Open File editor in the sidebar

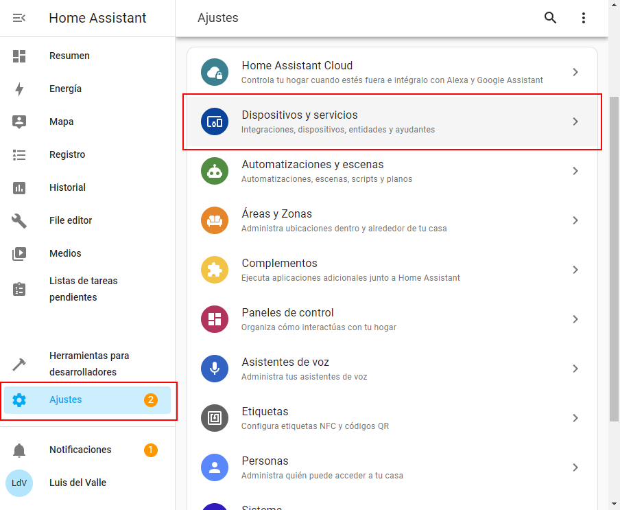(x=71, y=220)
